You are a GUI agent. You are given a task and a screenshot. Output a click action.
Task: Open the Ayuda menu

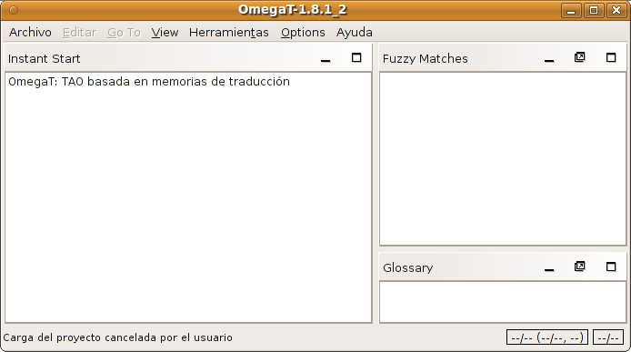click(x=354, y=32)
